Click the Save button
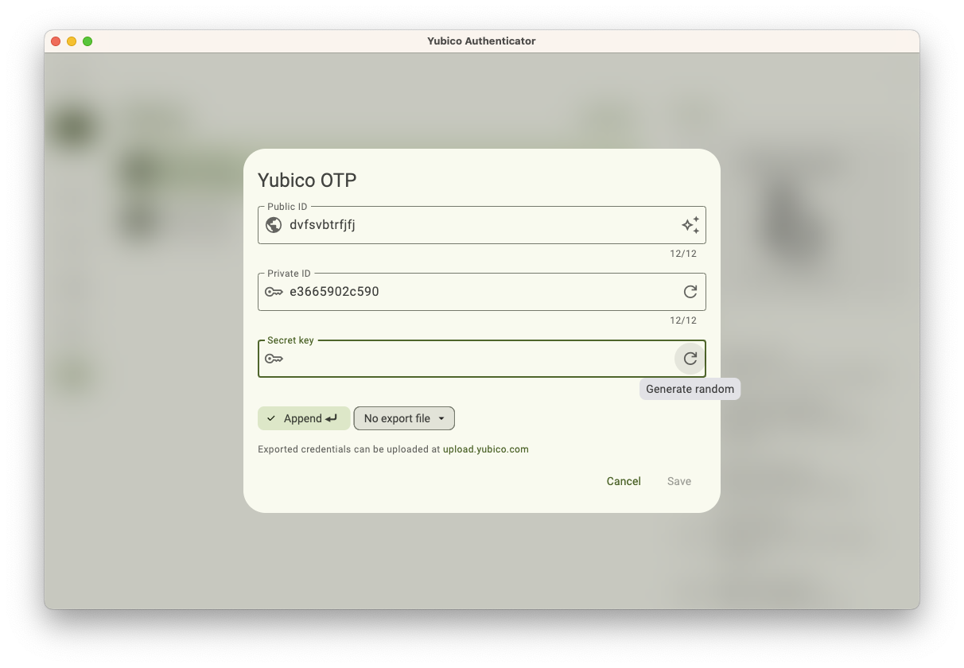Viewport: 964px width, 668px height. 679,481
